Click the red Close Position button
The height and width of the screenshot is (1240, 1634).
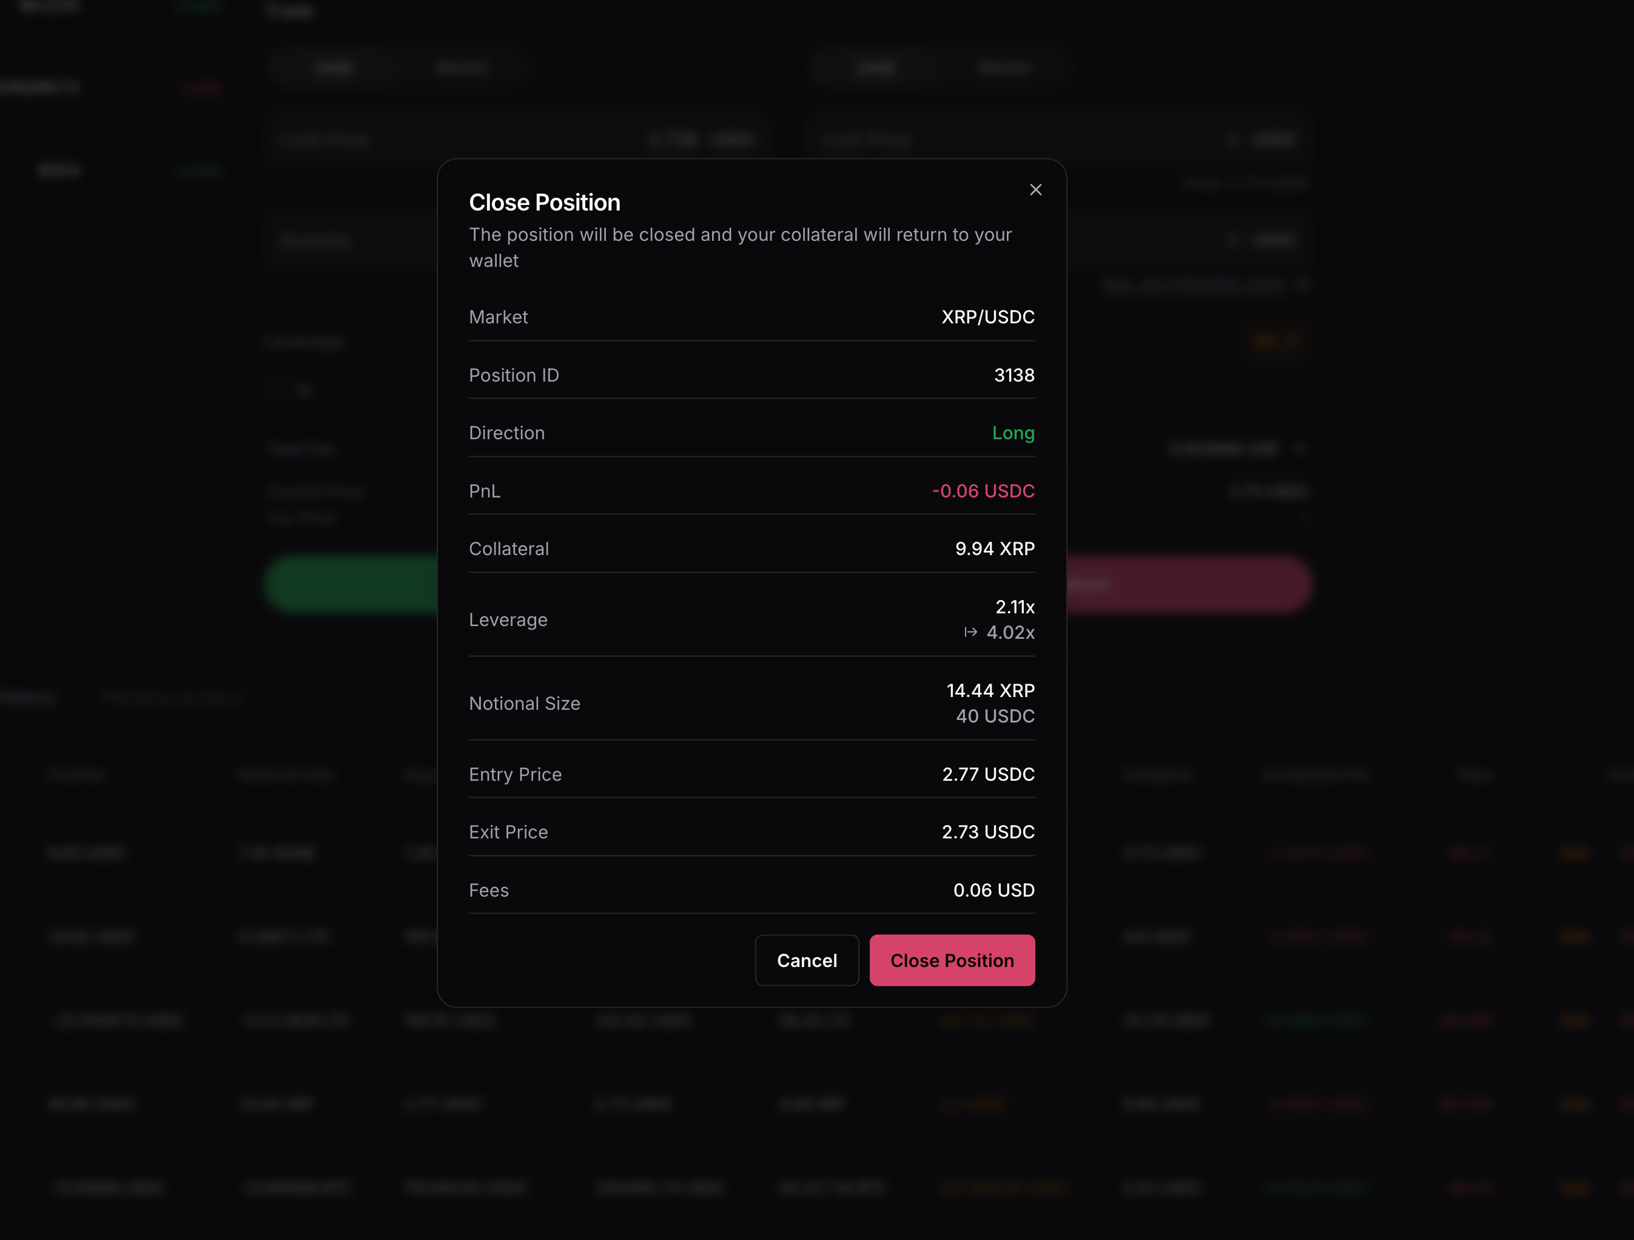[952, 960]
